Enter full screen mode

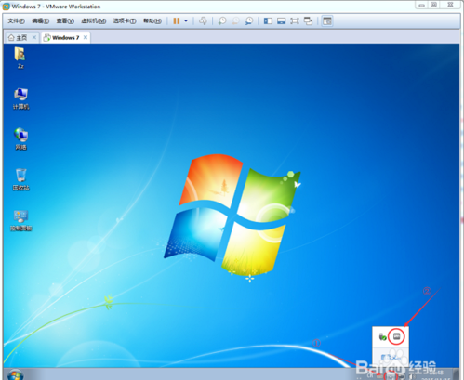click(x=295, y=20)
